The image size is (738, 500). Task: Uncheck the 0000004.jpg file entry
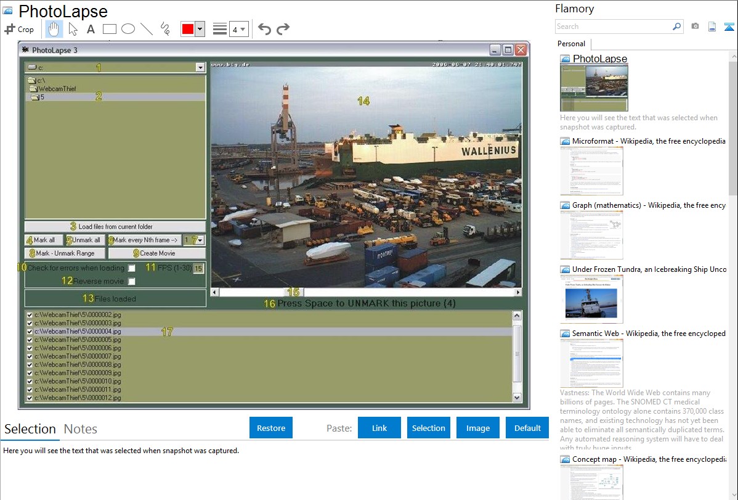(x=30, y=332)
